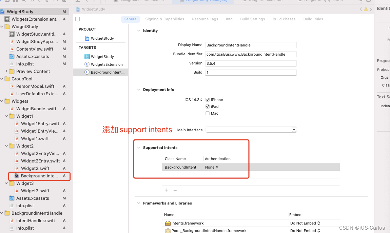Collapse the Widget2 folder
390x233 pixels.
coord(6,146)
